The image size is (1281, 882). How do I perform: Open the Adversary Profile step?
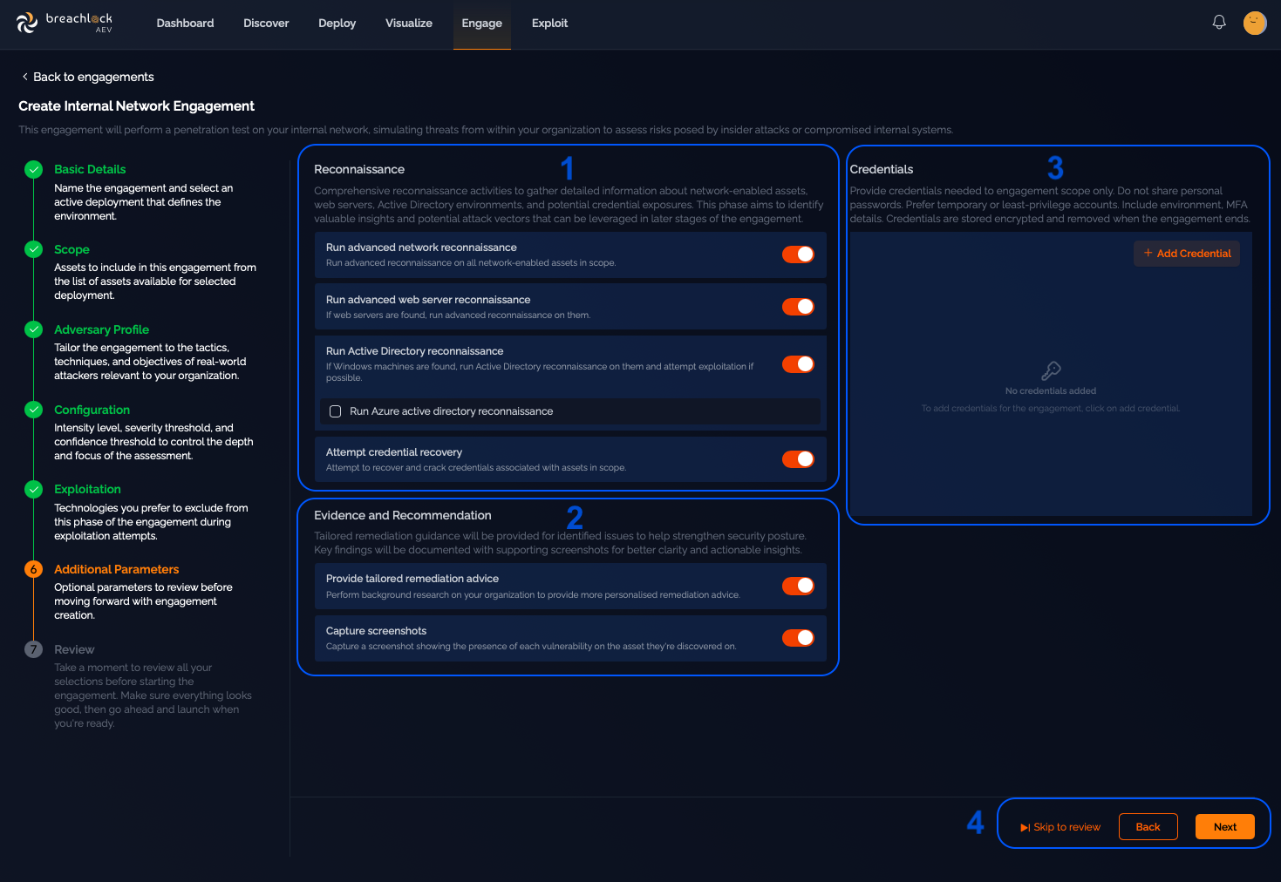pos(101,329)
